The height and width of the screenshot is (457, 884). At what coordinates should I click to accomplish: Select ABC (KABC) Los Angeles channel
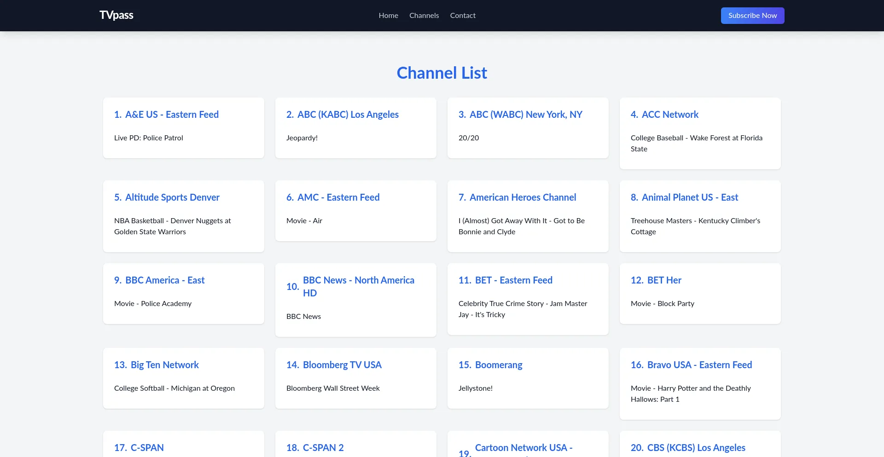(x=348, y=115)
